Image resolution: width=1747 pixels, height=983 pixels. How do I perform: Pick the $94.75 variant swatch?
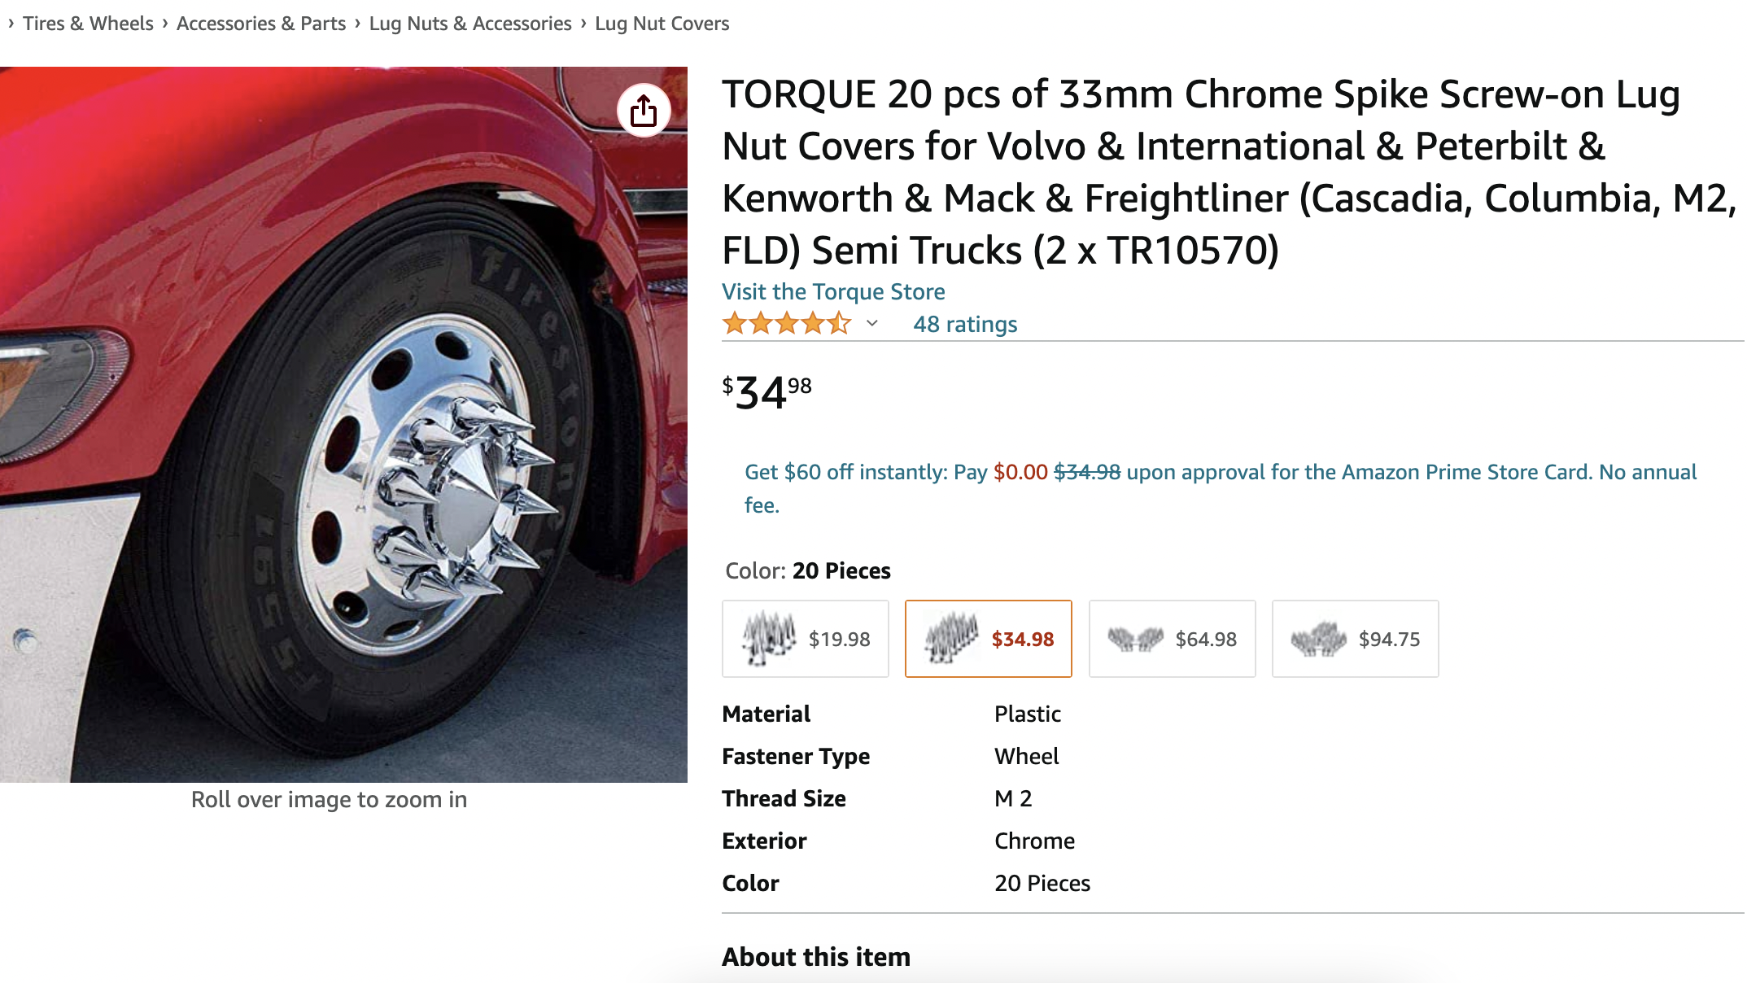tap(1355, 639)
